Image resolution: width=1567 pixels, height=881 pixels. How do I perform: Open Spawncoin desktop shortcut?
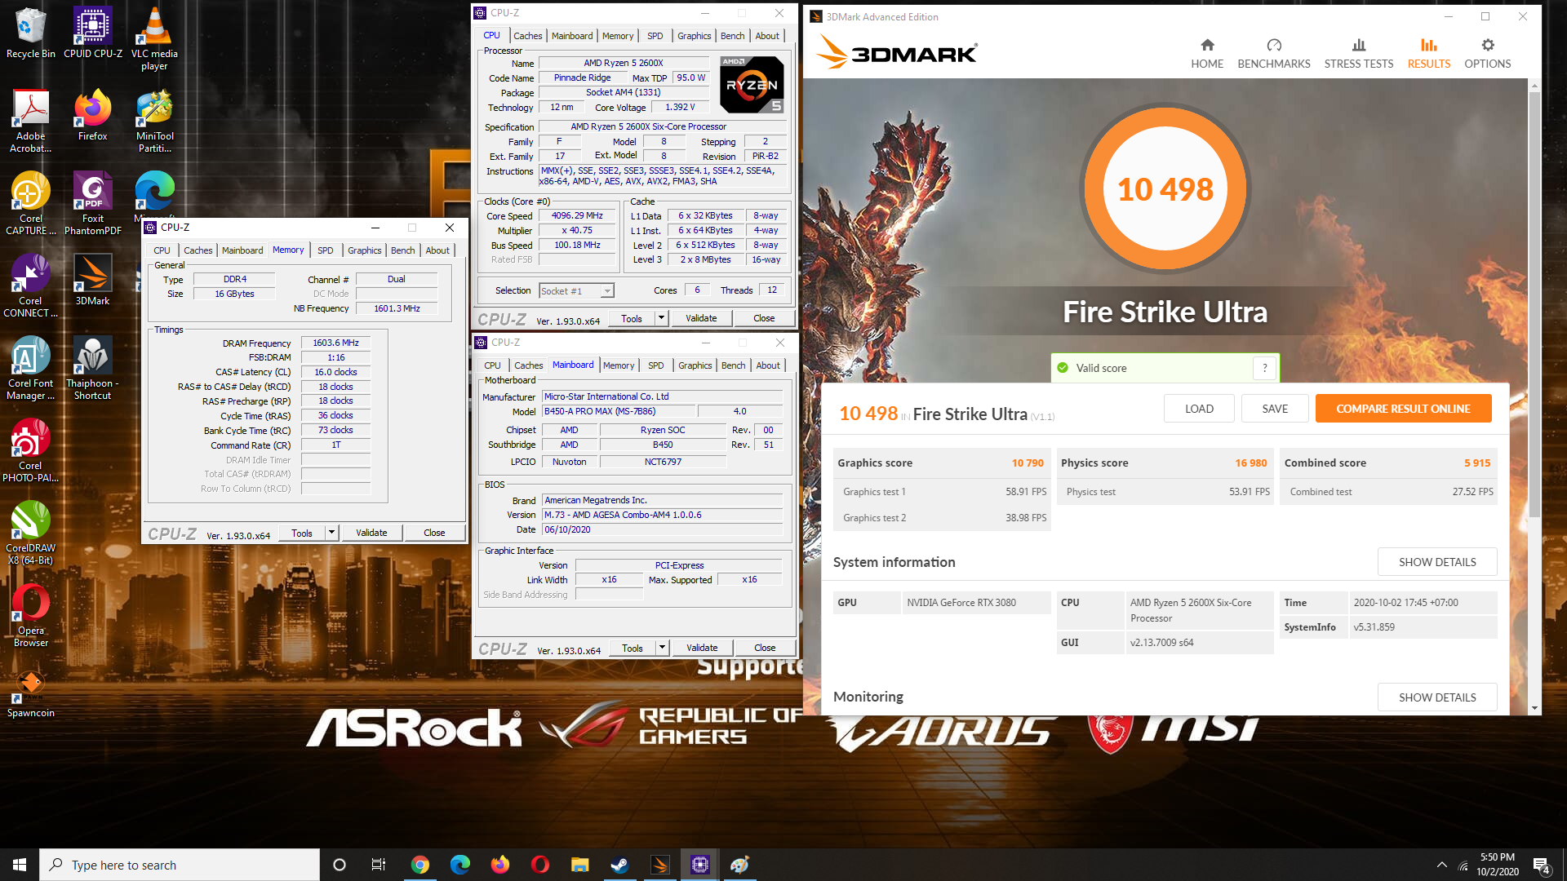[30, 693]
